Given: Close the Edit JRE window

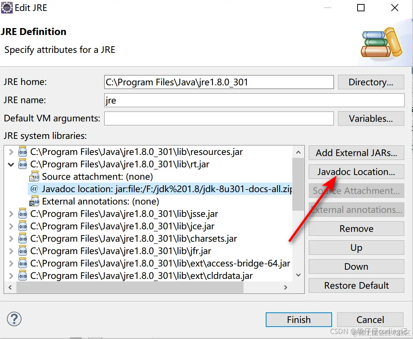Looking at the screenshot, I should pos(394,8).
